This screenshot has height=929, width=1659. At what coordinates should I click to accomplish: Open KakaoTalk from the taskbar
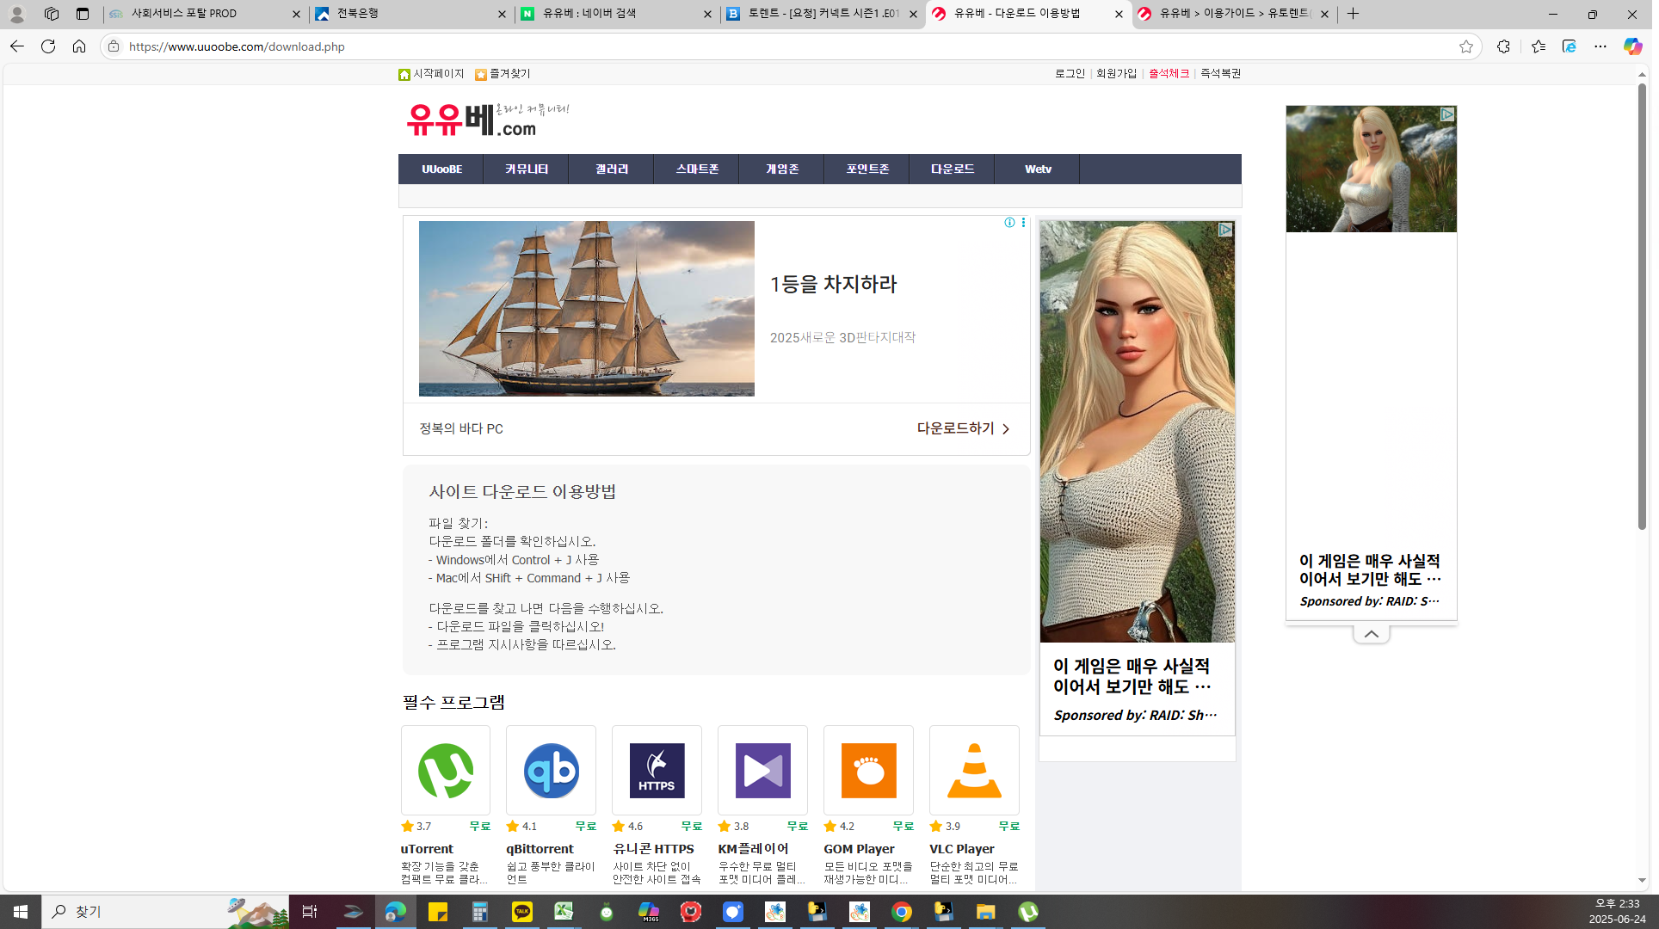(522, 912)
